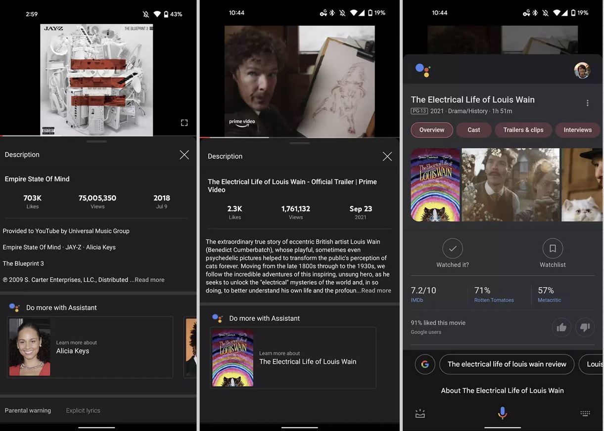Tap muted notification bell in left status bar
This screenshot has height=431, width=604.
pyautogui.click(x=146, y=14)
